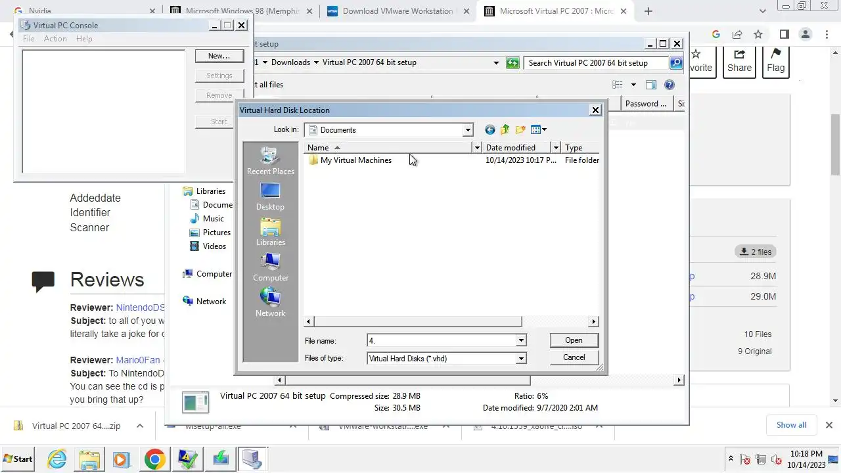The image size is (841, 473).
Task: Select Computer in Explorer navigation pane
Action: [207, 274]
